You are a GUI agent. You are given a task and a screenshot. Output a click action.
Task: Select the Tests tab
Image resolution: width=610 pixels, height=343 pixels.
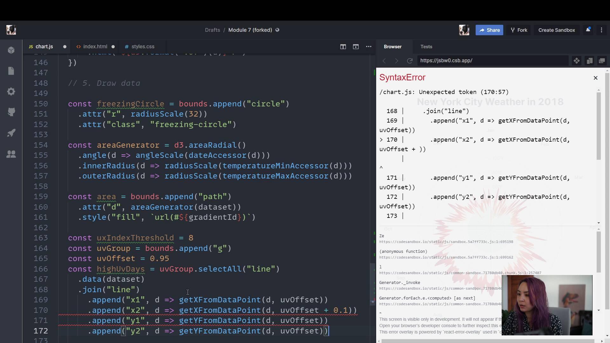coord(426,46)
